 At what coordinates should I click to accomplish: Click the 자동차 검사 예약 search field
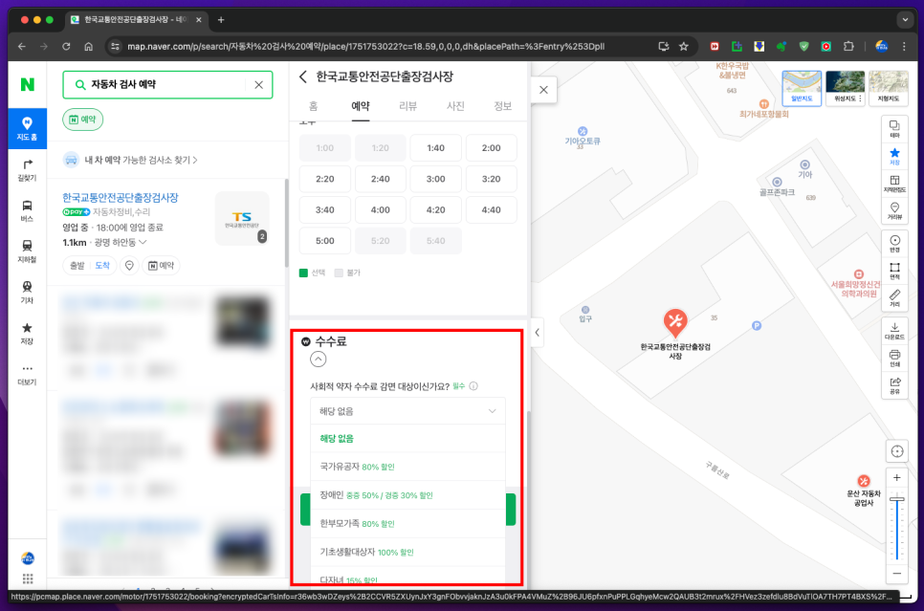point(167,85)
